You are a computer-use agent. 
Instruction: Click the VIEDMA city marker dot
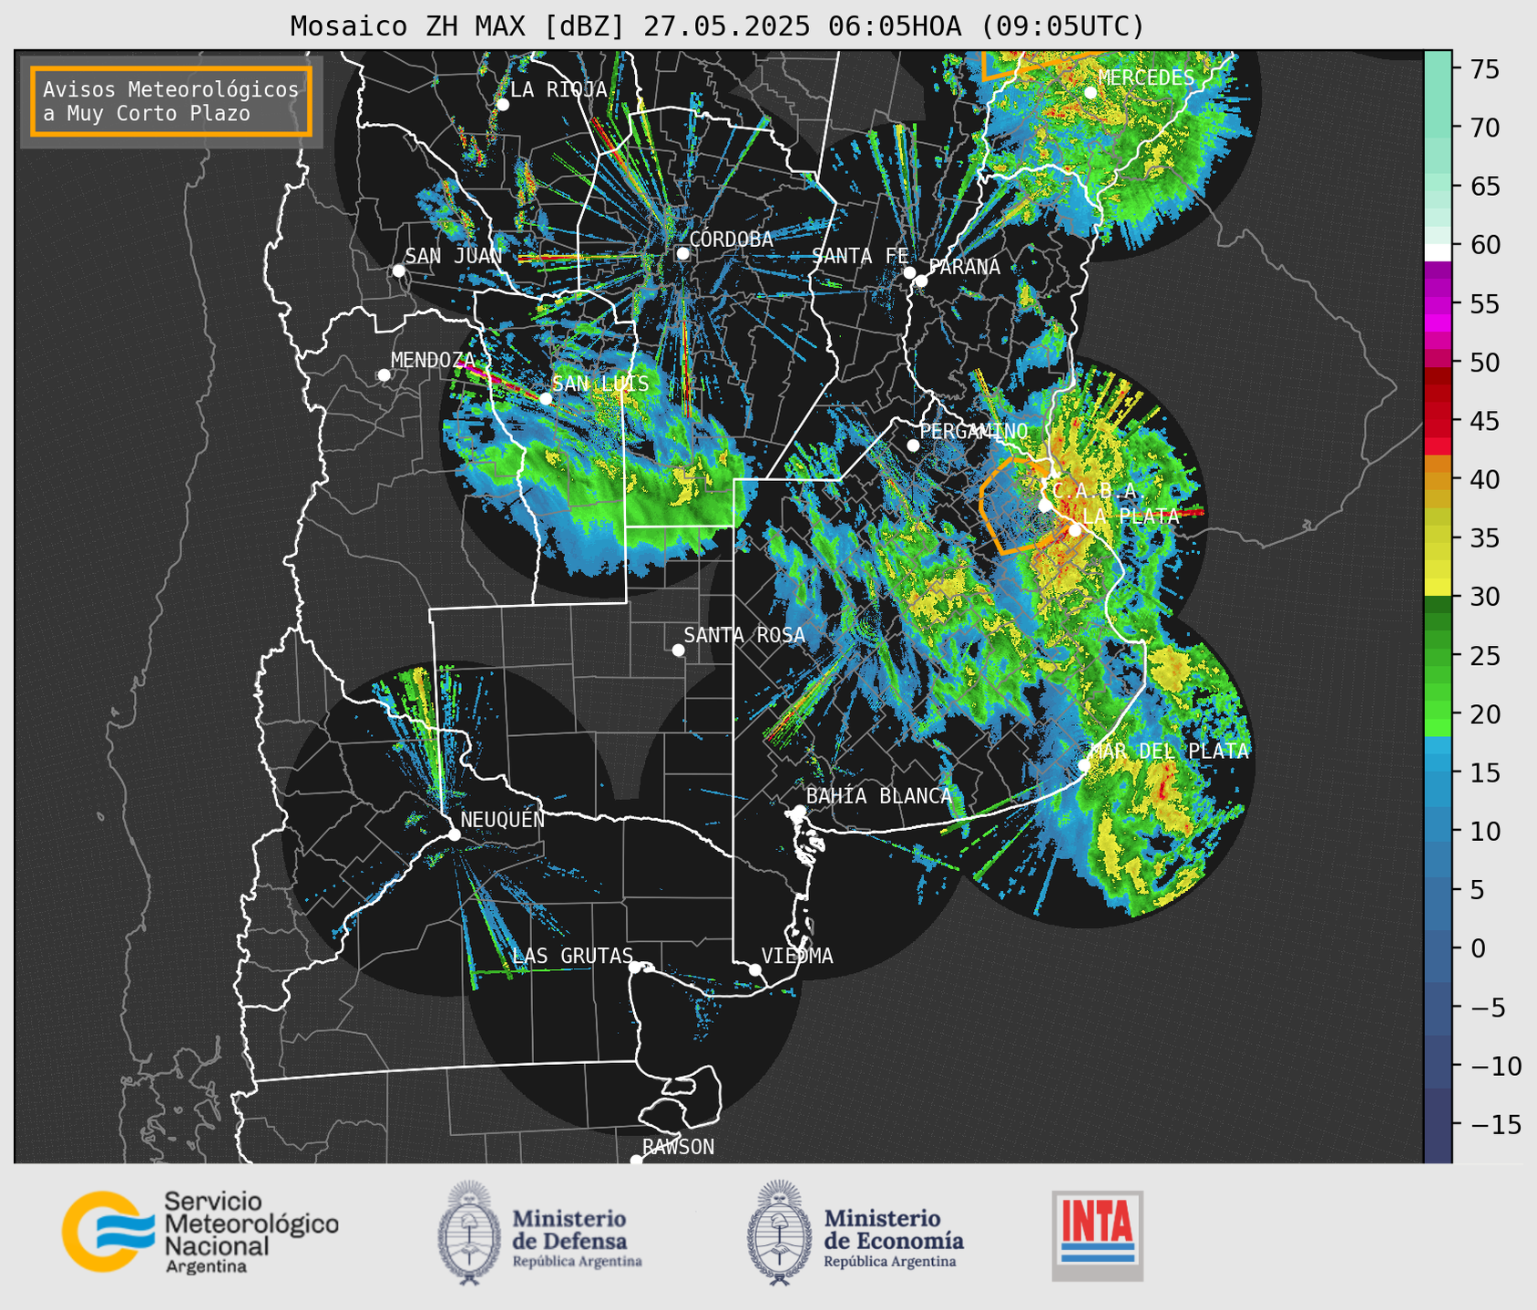(x=755, y=969)
